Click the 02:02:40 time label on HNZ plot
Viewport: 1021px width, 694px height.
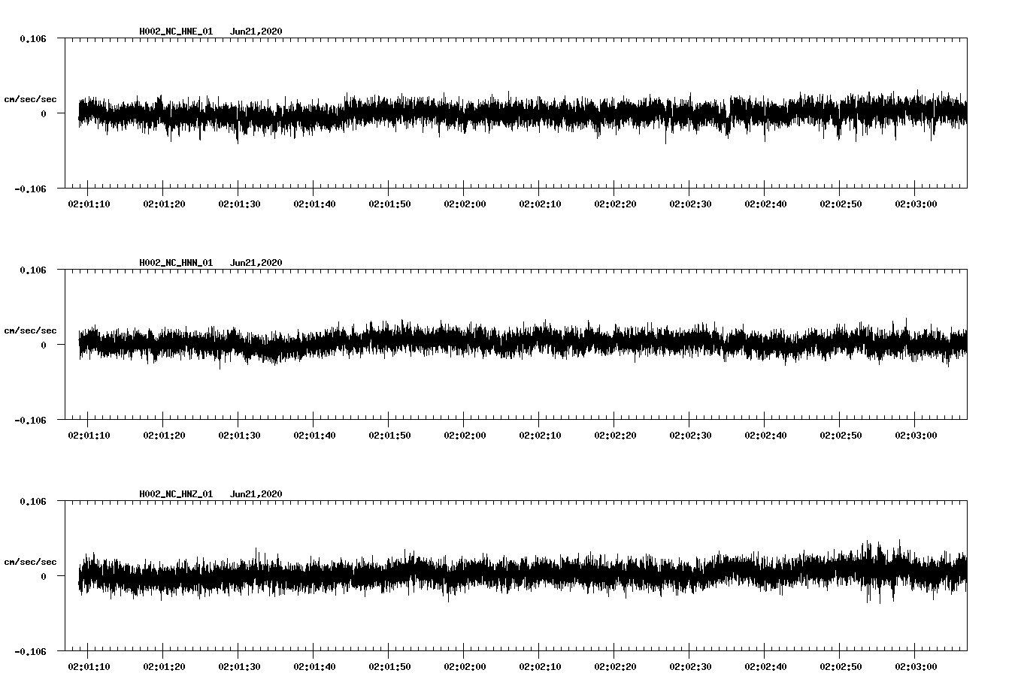click(x=765, y=667)
